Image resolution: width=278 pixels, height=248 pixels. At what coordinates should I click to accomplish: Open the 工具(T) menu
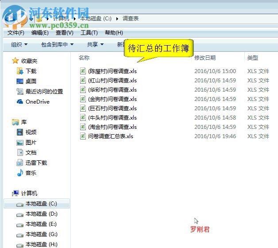tap(89, 33)
